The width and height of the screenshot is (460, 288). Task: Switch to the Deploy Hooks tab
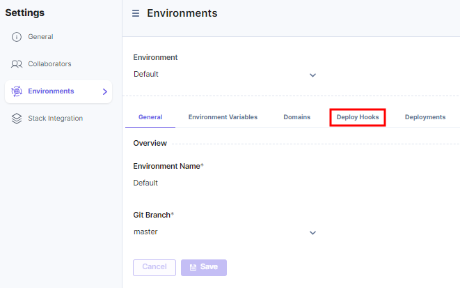[x=358, y=117]
